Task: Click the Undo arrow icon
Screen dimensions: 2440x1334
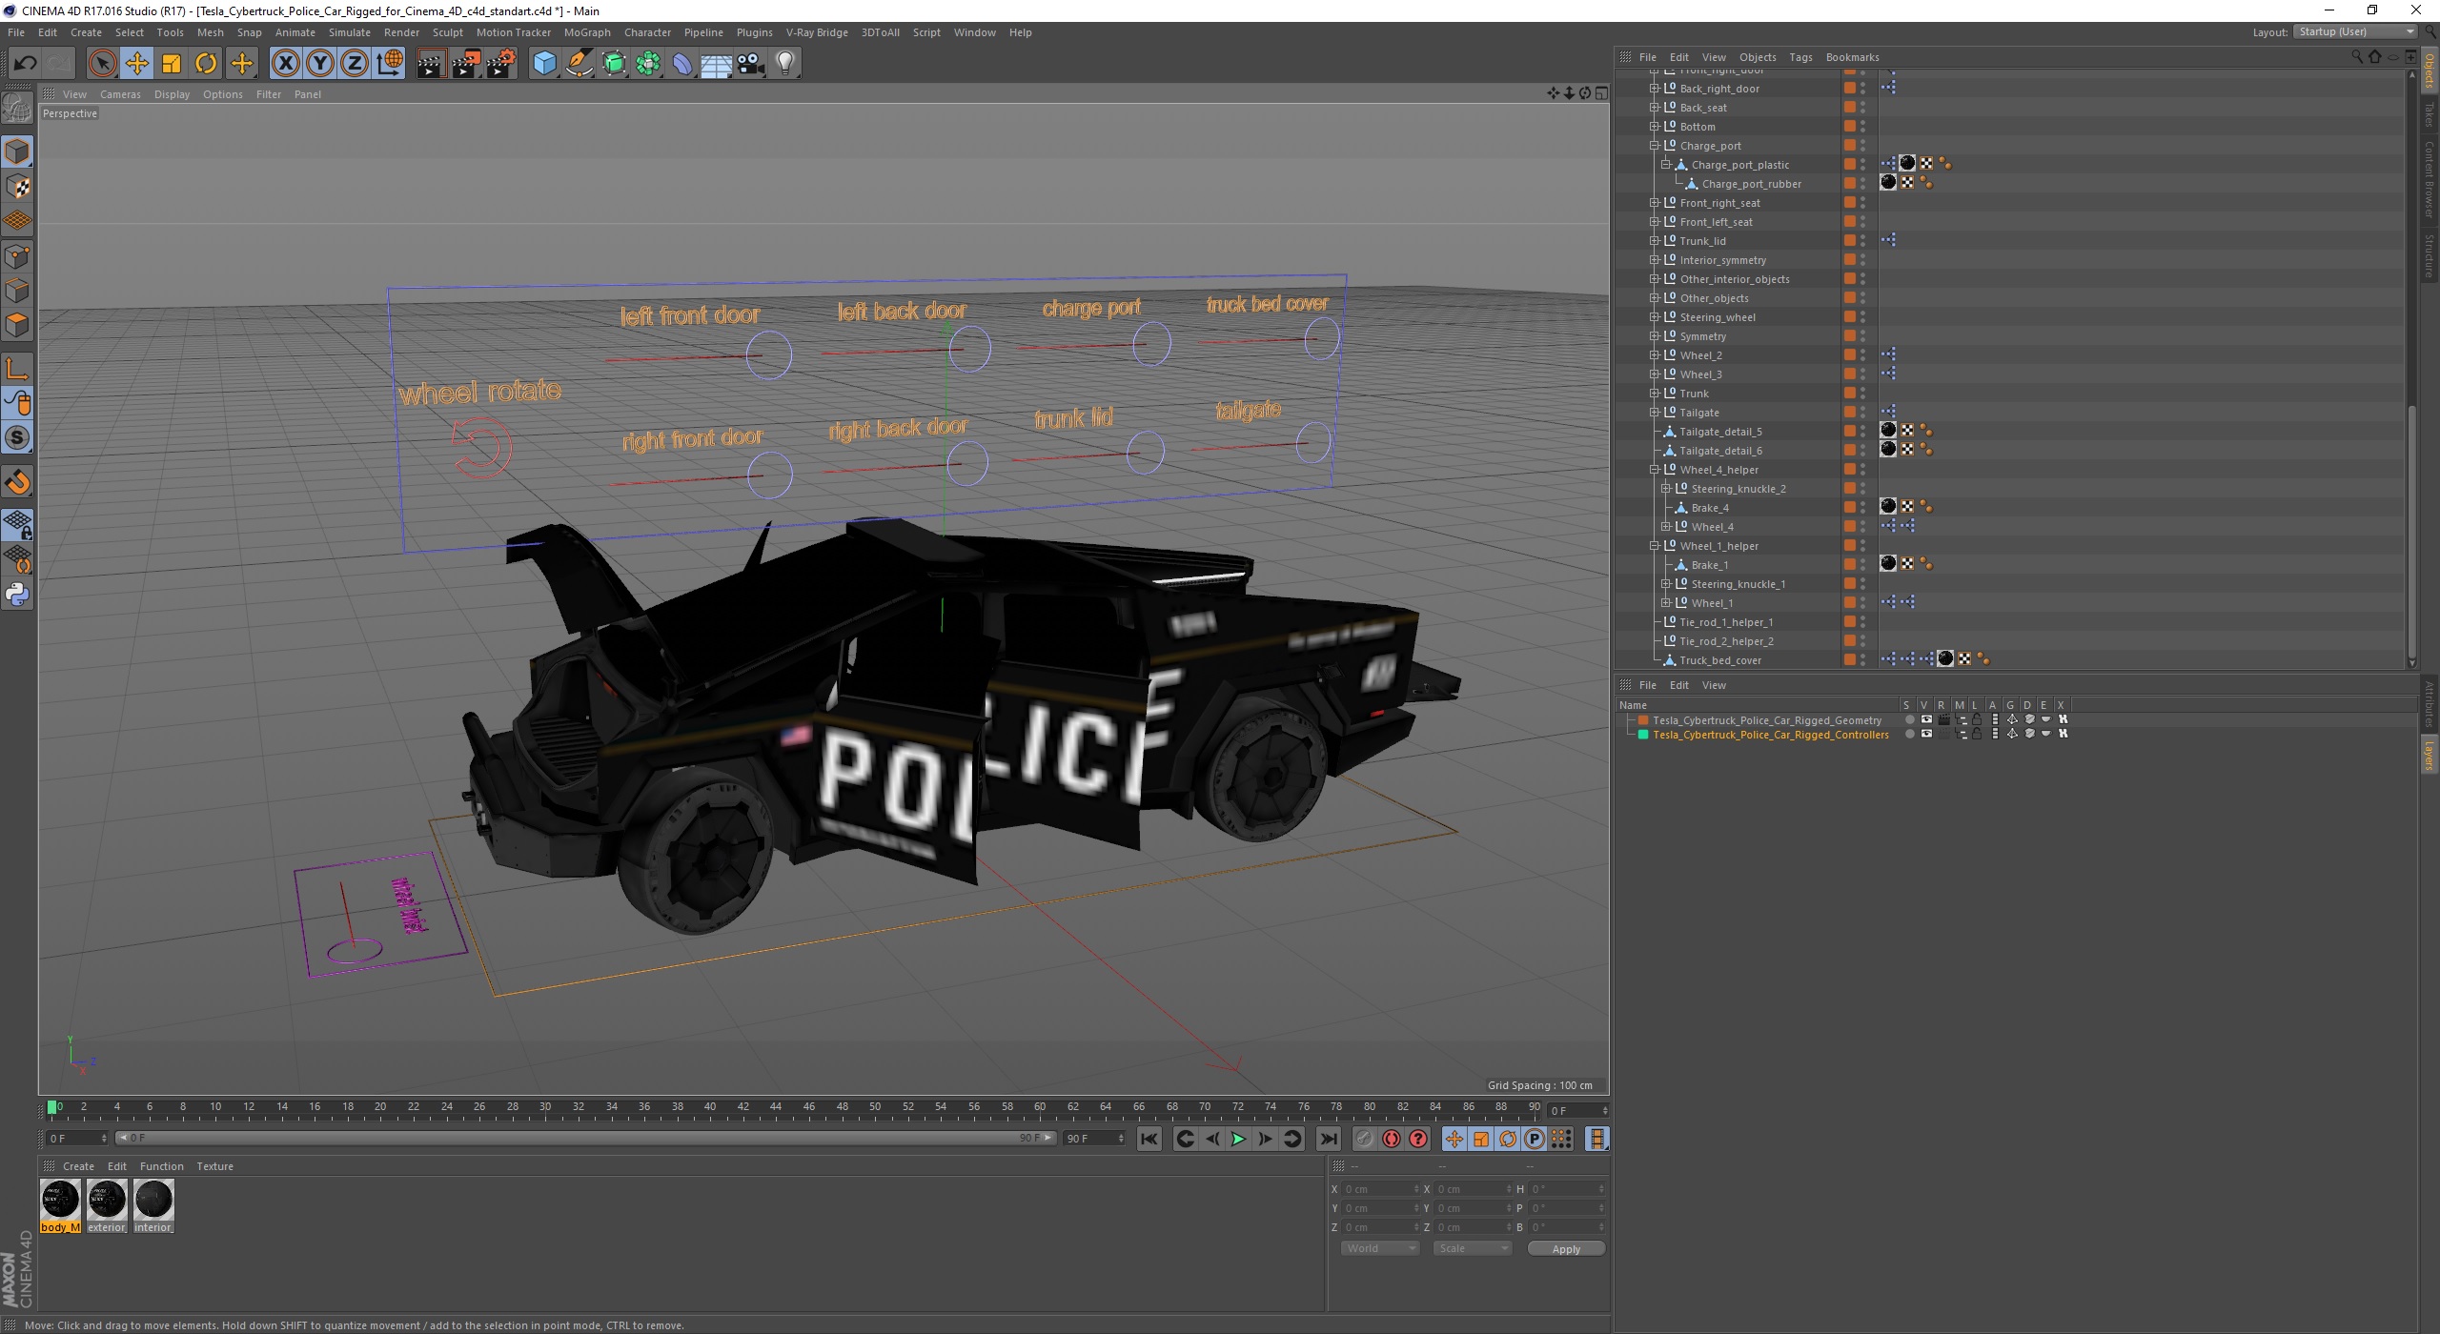Action: click(x=26, y=64)
